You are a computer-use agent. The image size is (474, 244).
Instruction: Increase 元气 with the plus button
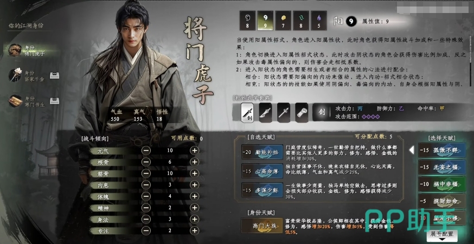pos(194,150)
